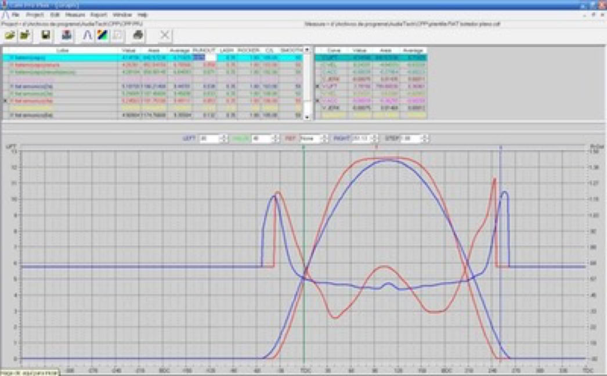Viewport: 607px width, 376px height.
Task: Print the graph with the printer icon
Action: click(138, 35)
